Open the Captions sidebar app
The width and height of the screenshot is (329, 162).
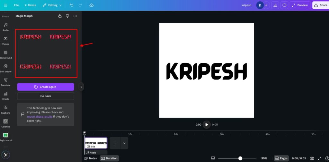click(6, 110)
